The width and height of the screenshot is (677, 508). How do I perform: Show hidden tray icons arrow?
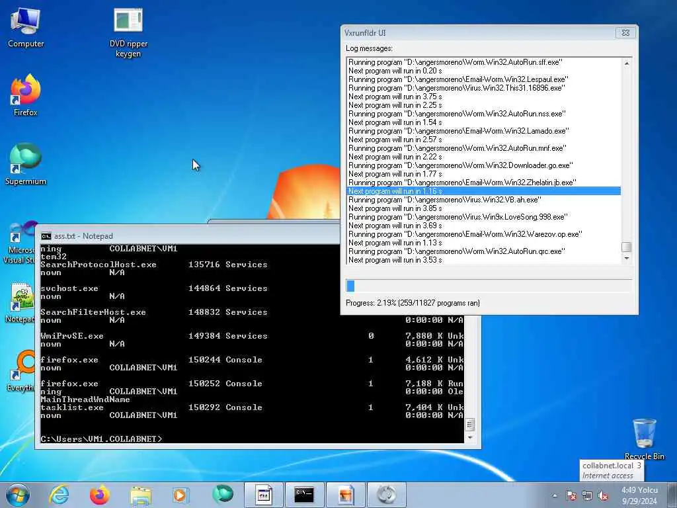click(555, 496)
